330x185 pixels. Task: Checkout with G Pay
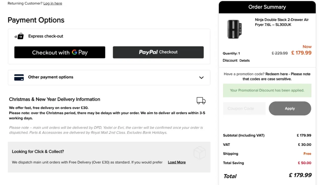coord(60,52)
